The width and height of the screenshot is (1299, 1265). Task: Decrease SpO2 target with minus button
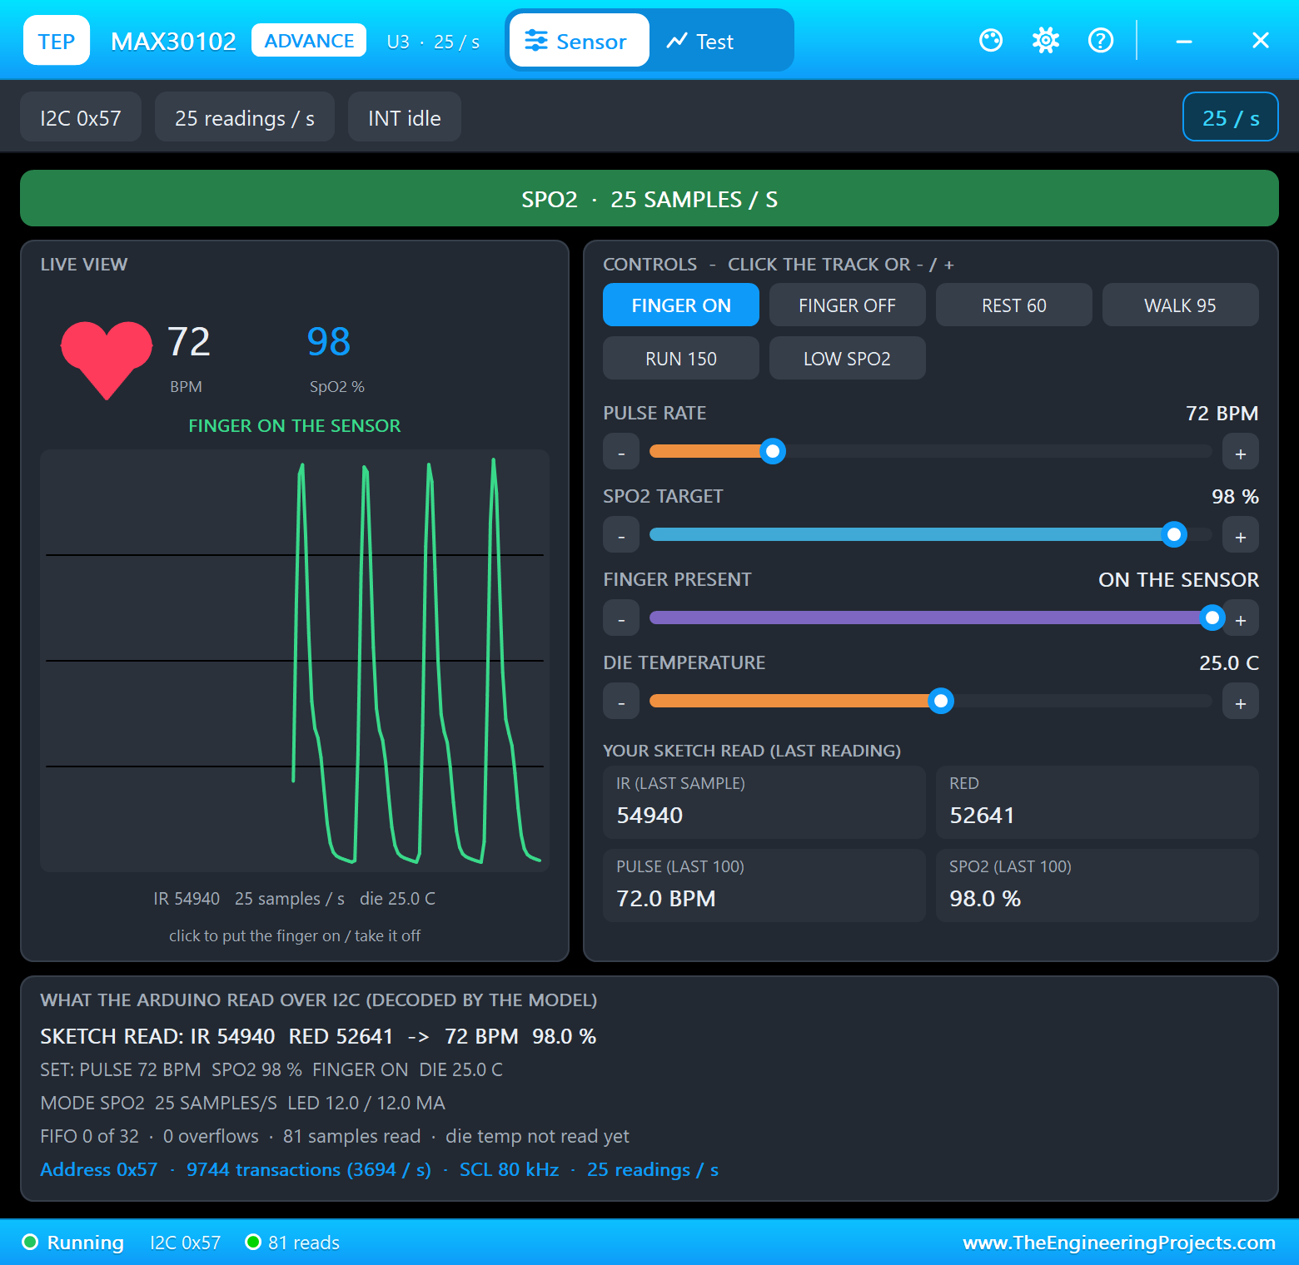tap(621, 535)
